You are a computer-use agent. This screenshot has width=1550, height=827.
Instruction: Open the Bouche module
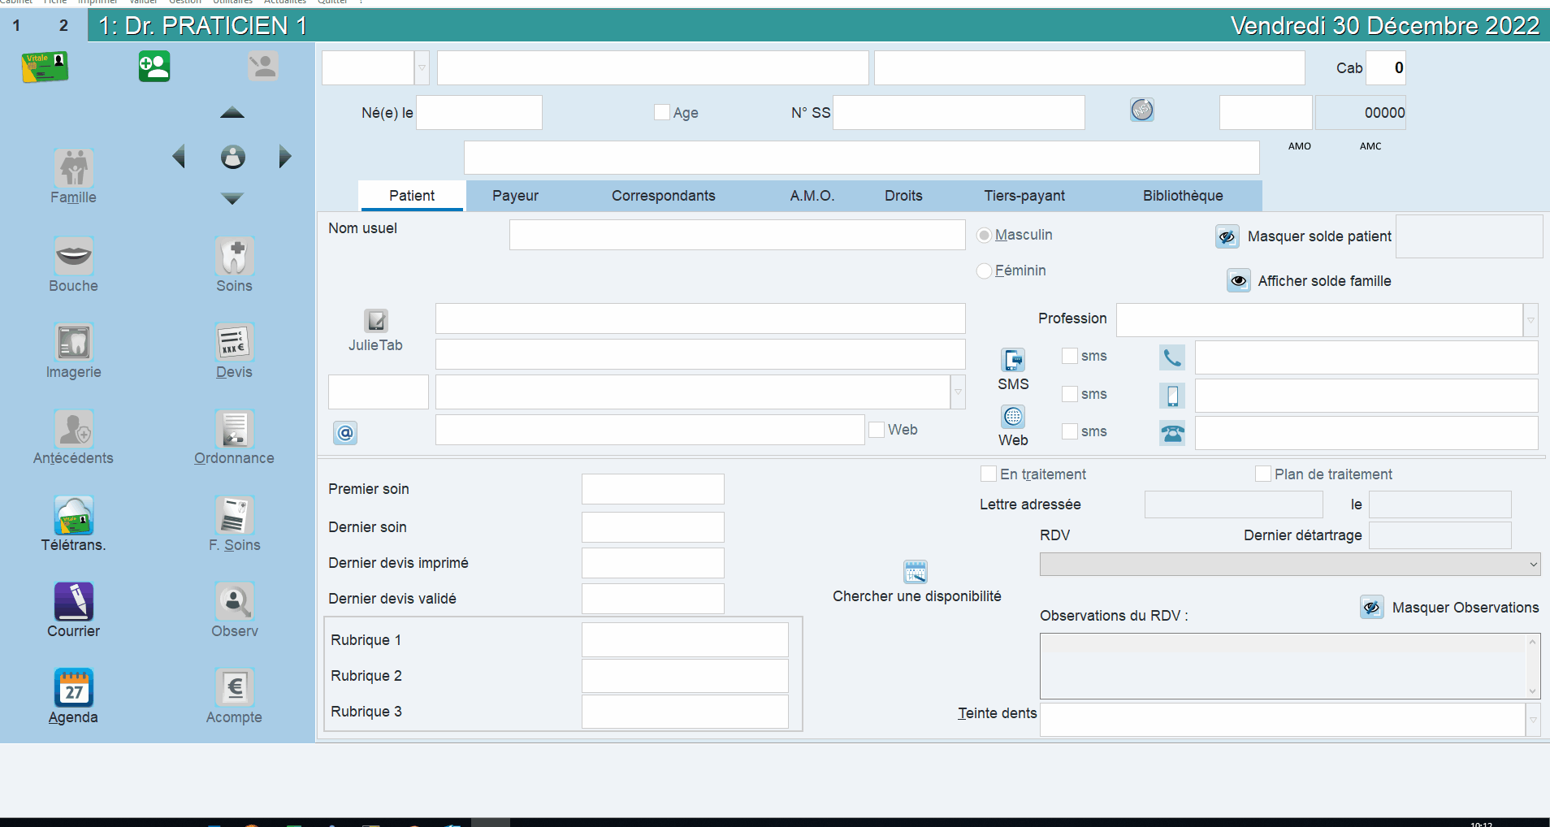[x=74, y=256]
